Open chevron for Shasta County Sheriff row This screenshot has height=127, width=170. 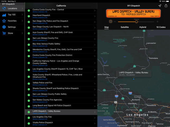tap(95, 89)
